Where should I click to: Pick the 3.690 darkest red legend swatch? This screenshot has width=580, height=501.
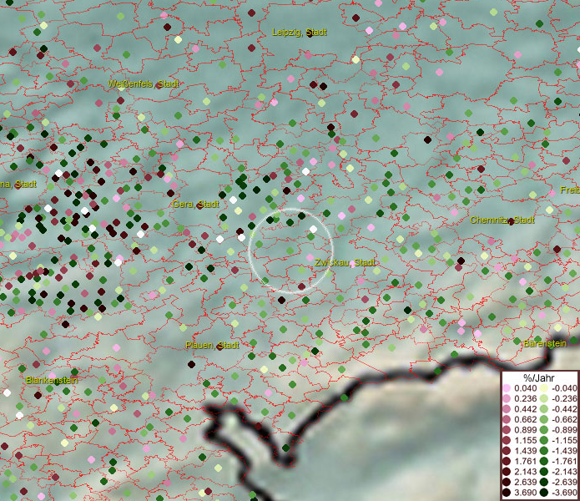507,493
